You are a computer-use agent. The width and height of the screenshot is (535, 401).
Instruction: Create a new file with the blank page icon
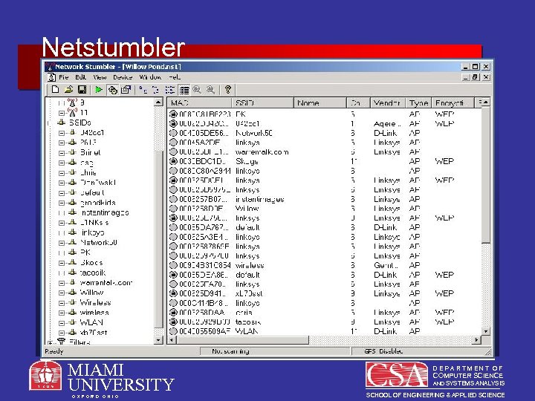pyautogui.click(x=55, y=89)
